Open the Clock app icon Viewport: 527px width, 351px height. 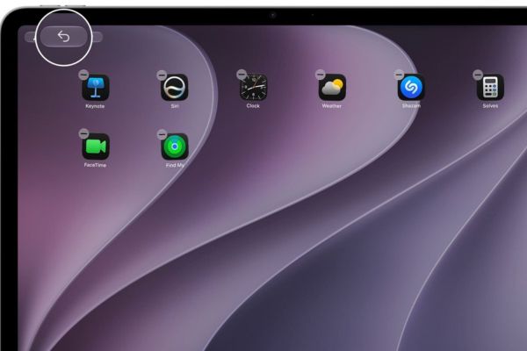point(254,88)
